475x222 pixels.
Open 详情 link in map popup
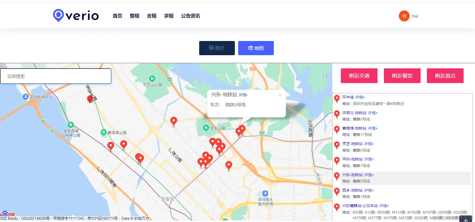pyautogui.click(x=243, y=95)
